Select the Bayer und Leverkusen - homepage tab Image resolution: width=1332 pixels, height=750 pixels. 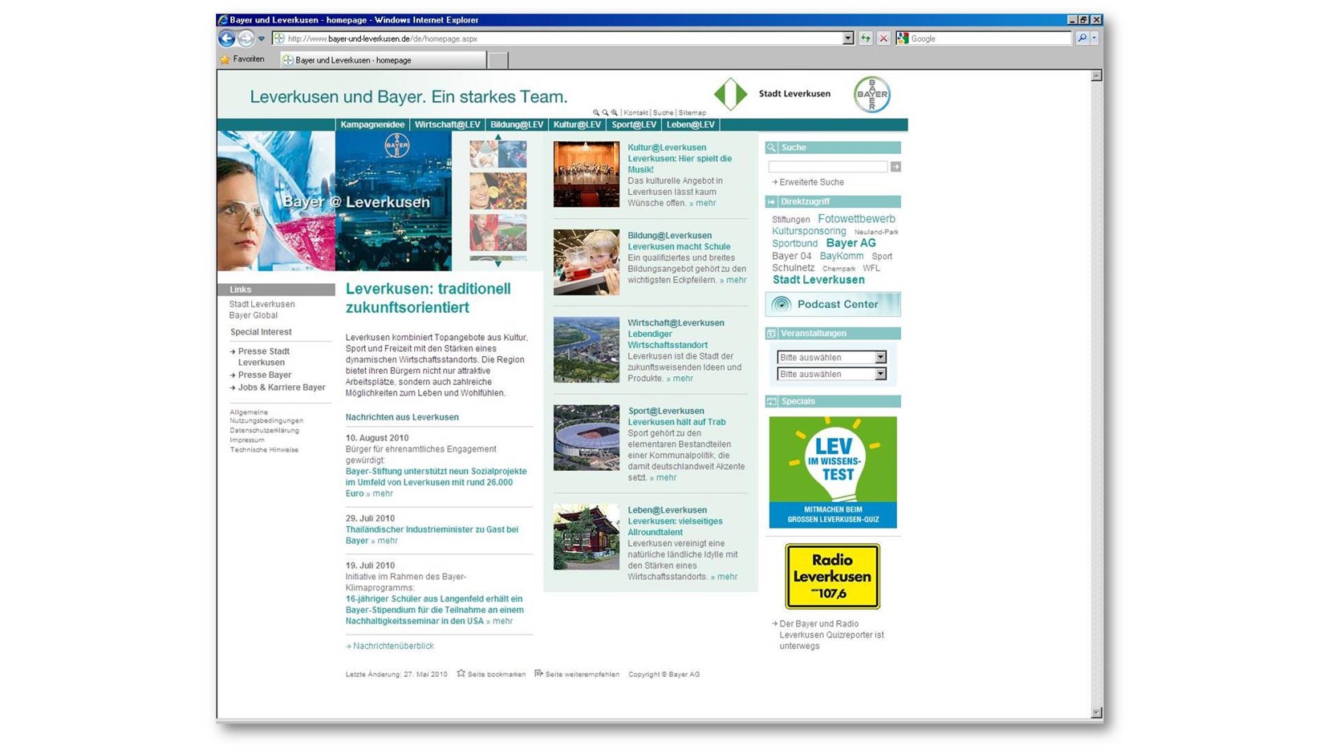click(384, 60)
